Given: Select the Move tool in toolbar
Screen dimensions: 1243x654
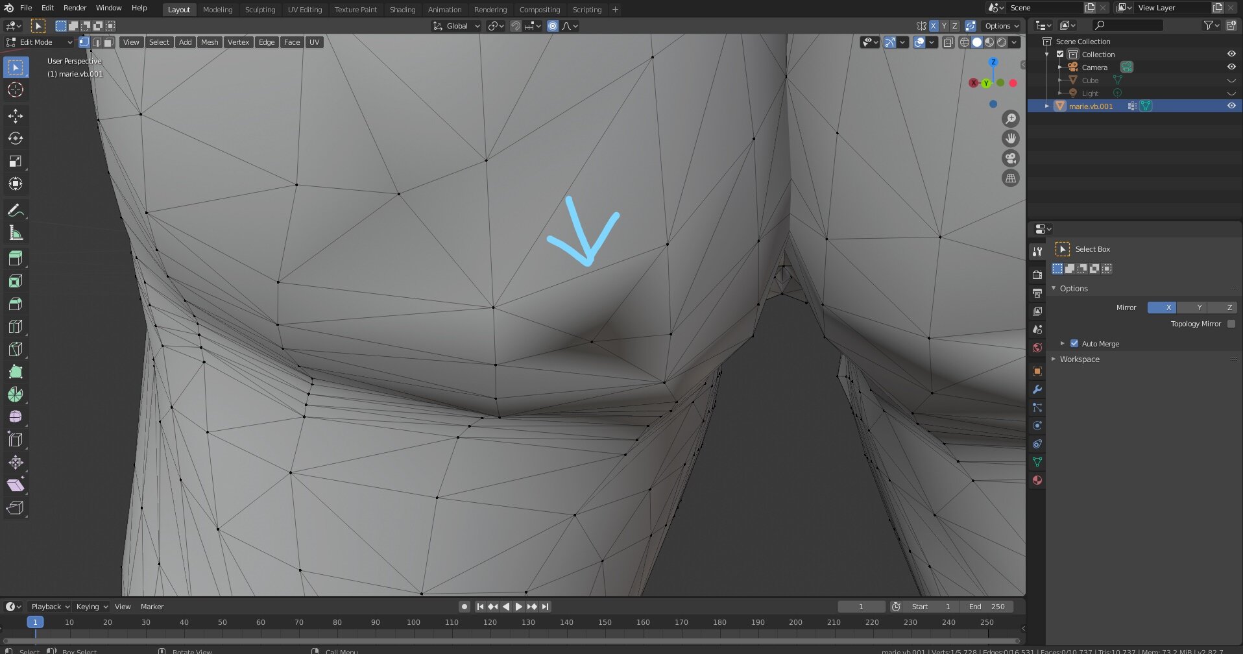Looking at the screenshot, I should tap(16, 116).
